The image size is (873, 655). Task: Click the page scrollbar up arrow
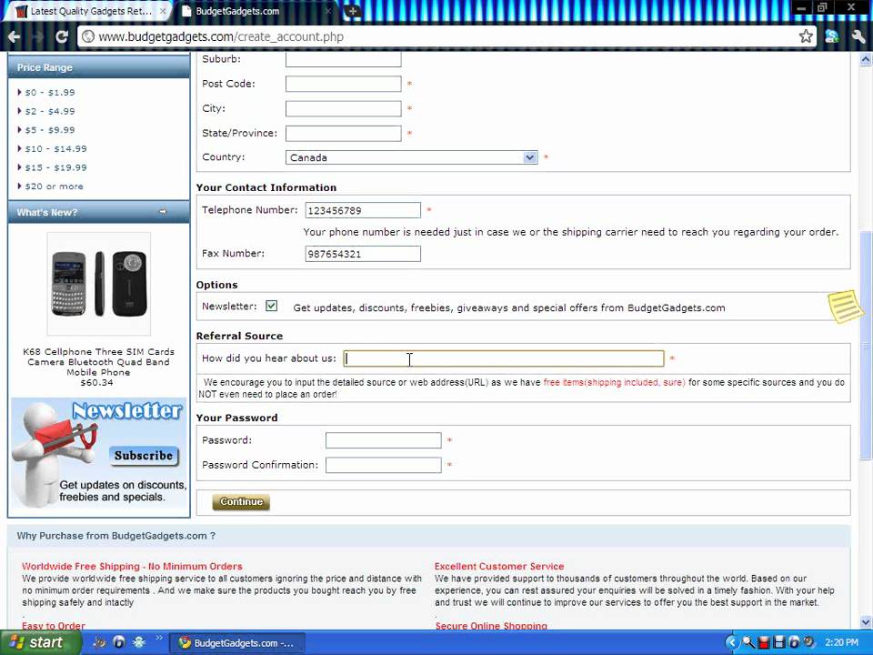tap(866, 59)
